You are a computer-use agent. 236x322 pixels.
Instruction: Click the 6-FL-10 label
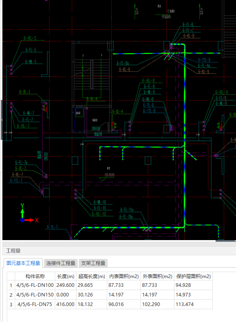tap(100, 208)
